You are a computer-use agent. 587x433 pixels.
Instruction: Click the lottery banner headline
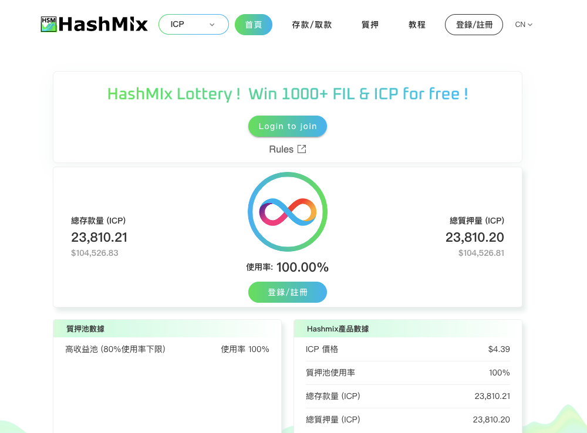[x=288, y=93]
